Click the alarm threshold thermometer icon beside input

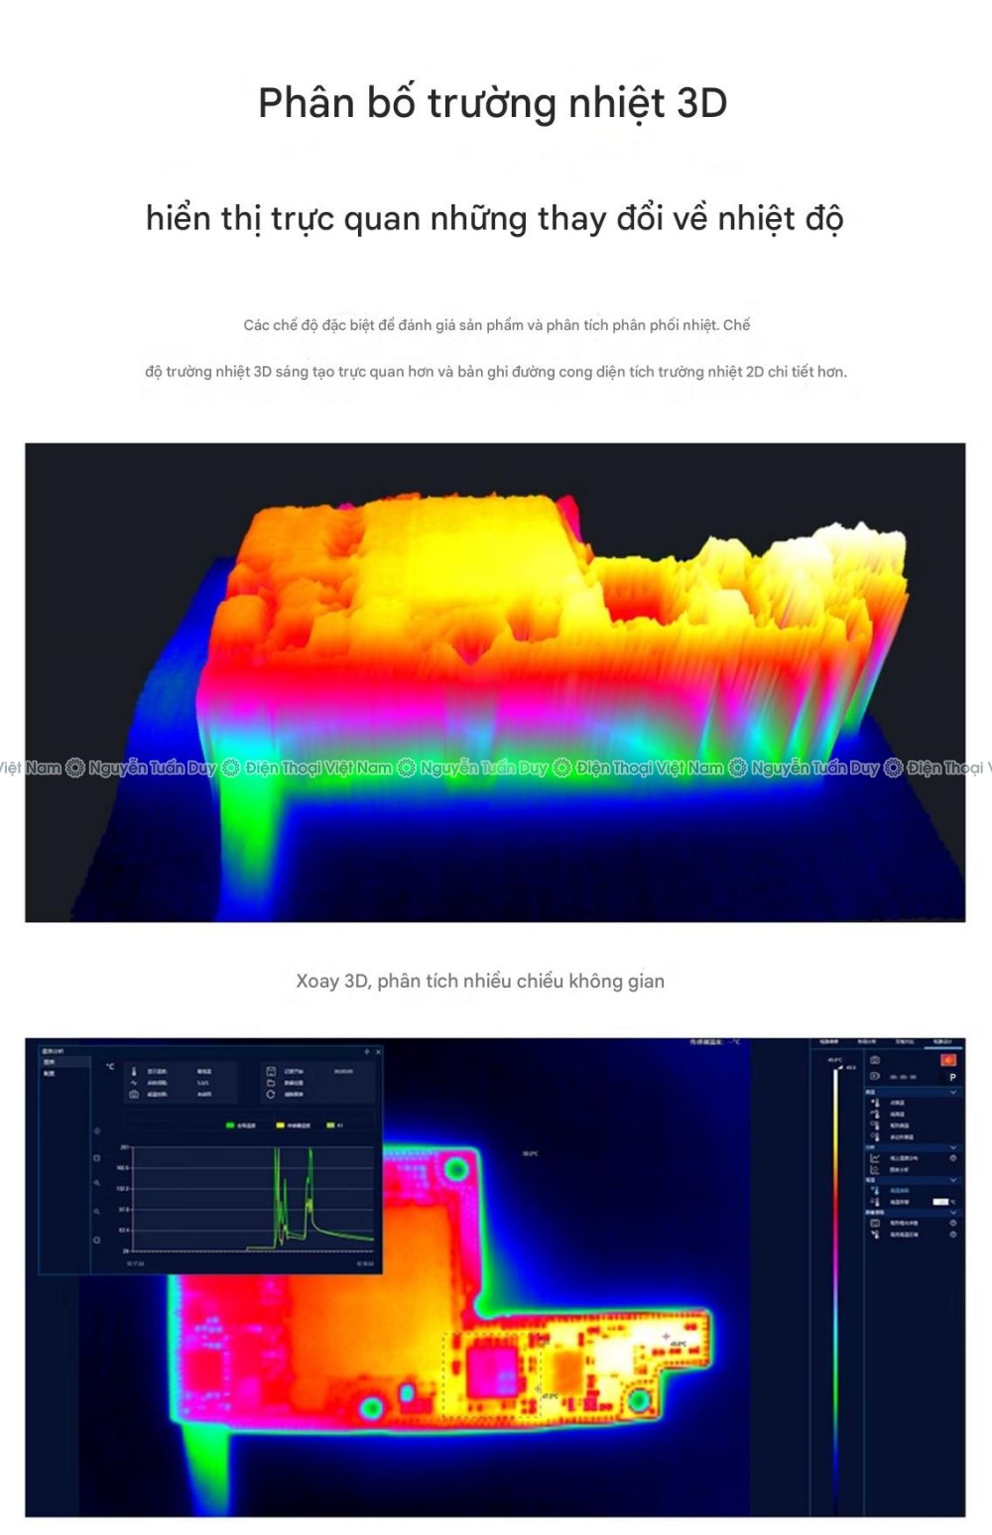875,1202
